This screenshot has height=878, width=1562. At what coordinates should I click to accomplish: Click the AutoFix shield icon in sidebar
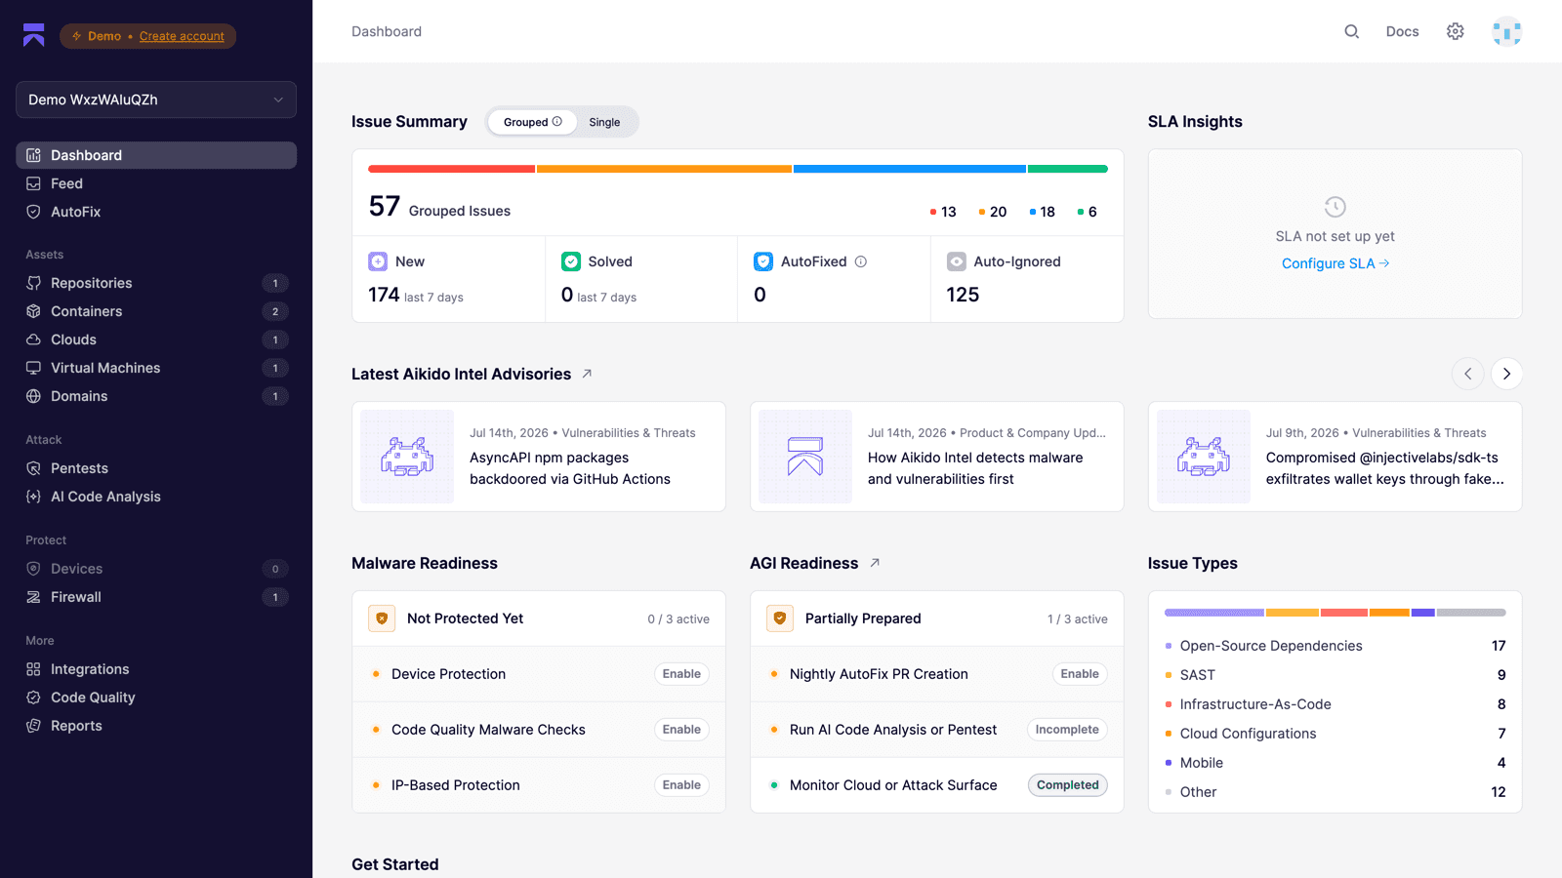33,212
